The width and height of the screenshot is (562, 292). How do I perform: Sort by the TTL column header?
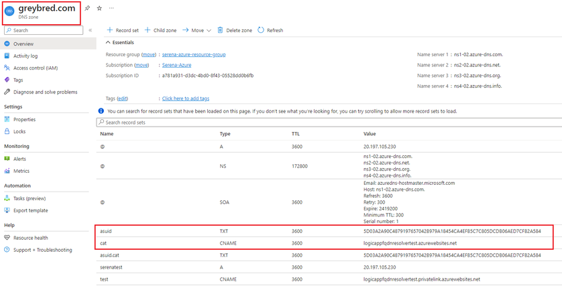click(x=296, y=134)
